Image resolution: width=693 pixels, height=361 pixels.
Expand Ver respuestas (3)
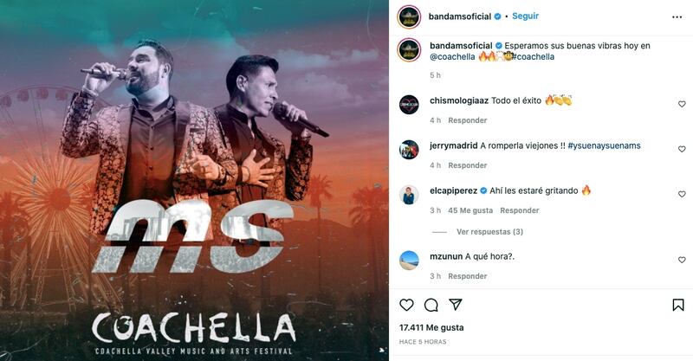pos(489,232)
